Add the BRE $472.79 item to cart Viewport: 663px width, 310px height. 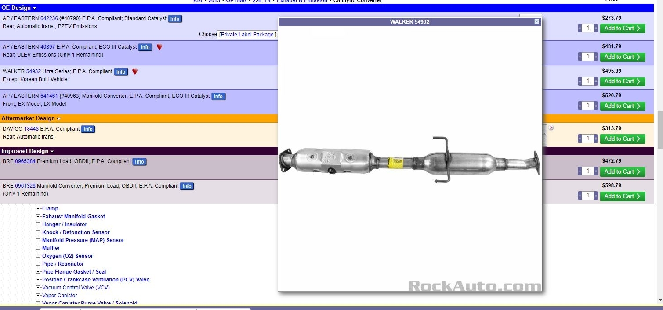(x=623, y=171)
